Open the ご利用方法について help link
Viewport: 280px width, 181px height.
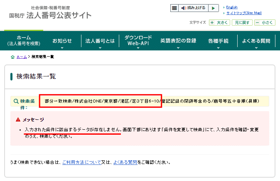tap(81, 162)
